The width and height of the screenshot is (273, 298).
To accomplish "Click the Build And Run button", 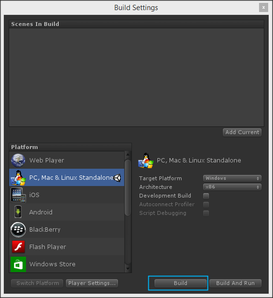I will (235, 284).
